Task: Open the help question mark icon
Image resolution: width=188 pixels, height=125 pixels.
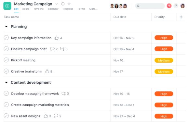Action: click(176, 6)
